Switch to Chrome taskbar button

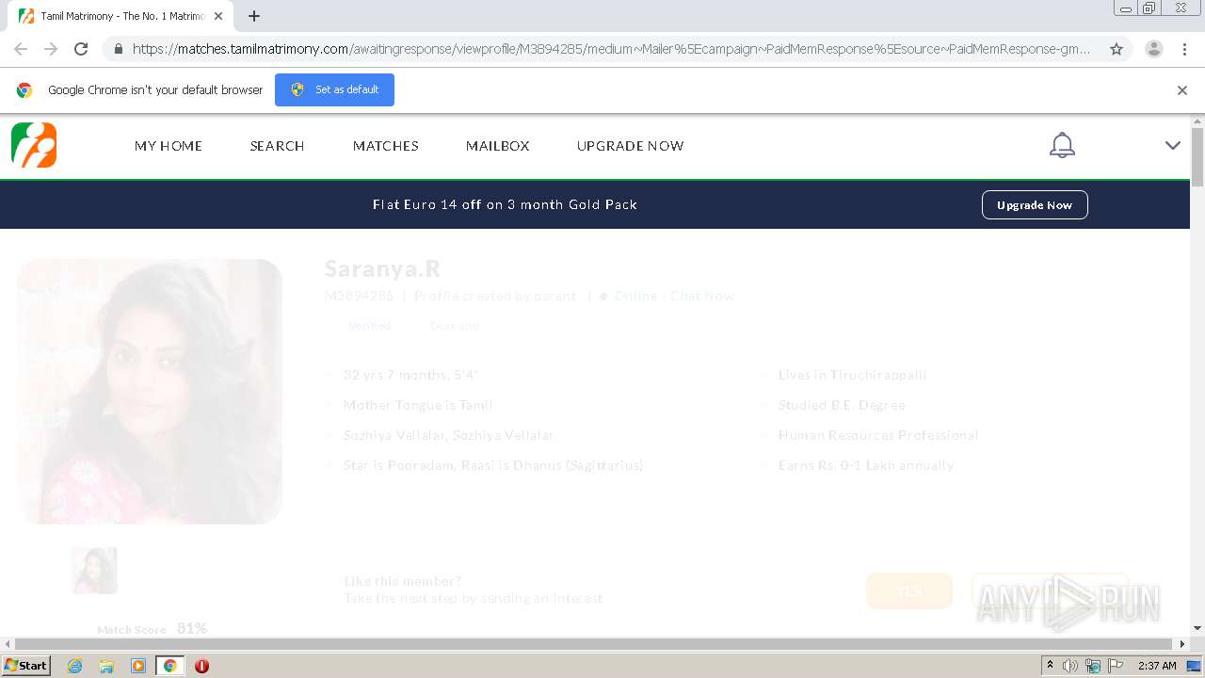[170, 666]
